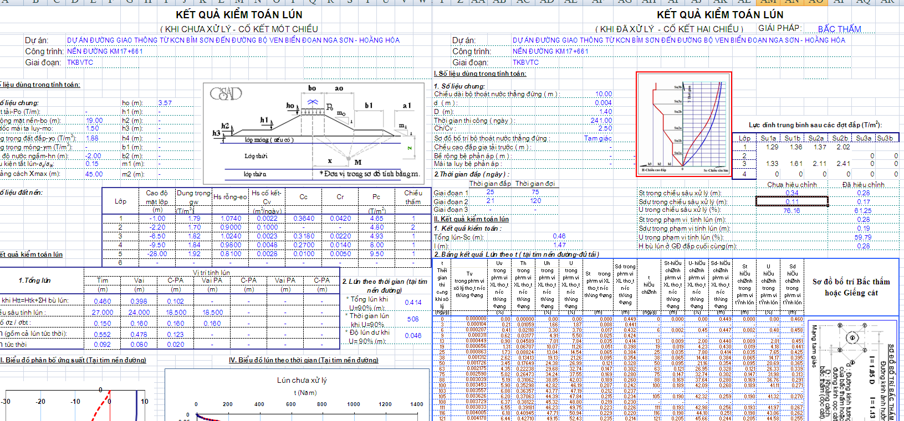Click heading 'IV. Biểu đồ lún theo thời gian'

[304, 360]
